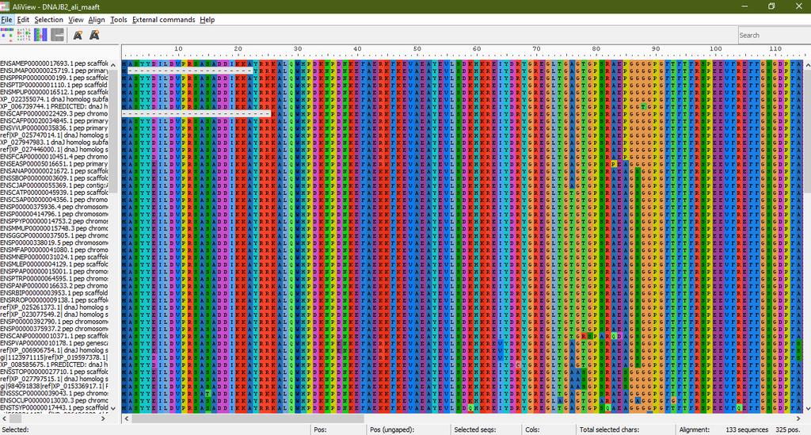811x435 pixels.
Task: Select sequence ENSAMEP00000017693.1
Action: [55, 63]
